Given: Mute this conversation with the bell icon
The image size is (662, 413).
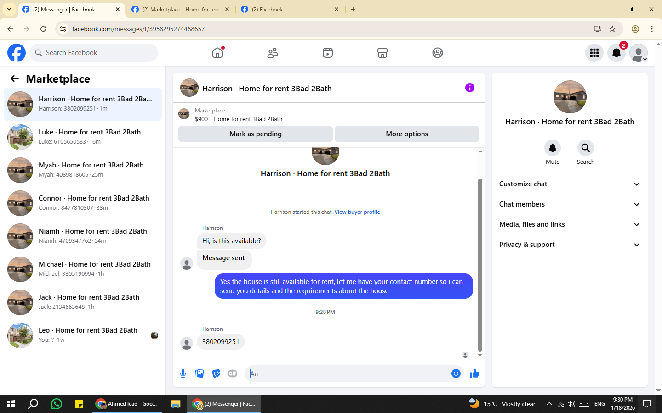Looking at the screenshot, I should [x=553, y=148].
